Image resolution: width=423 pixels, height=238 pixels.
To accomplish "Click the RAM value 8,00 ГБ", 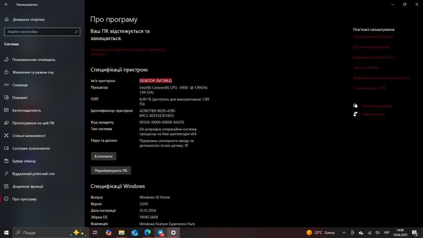I will click(x=174, y=101).
